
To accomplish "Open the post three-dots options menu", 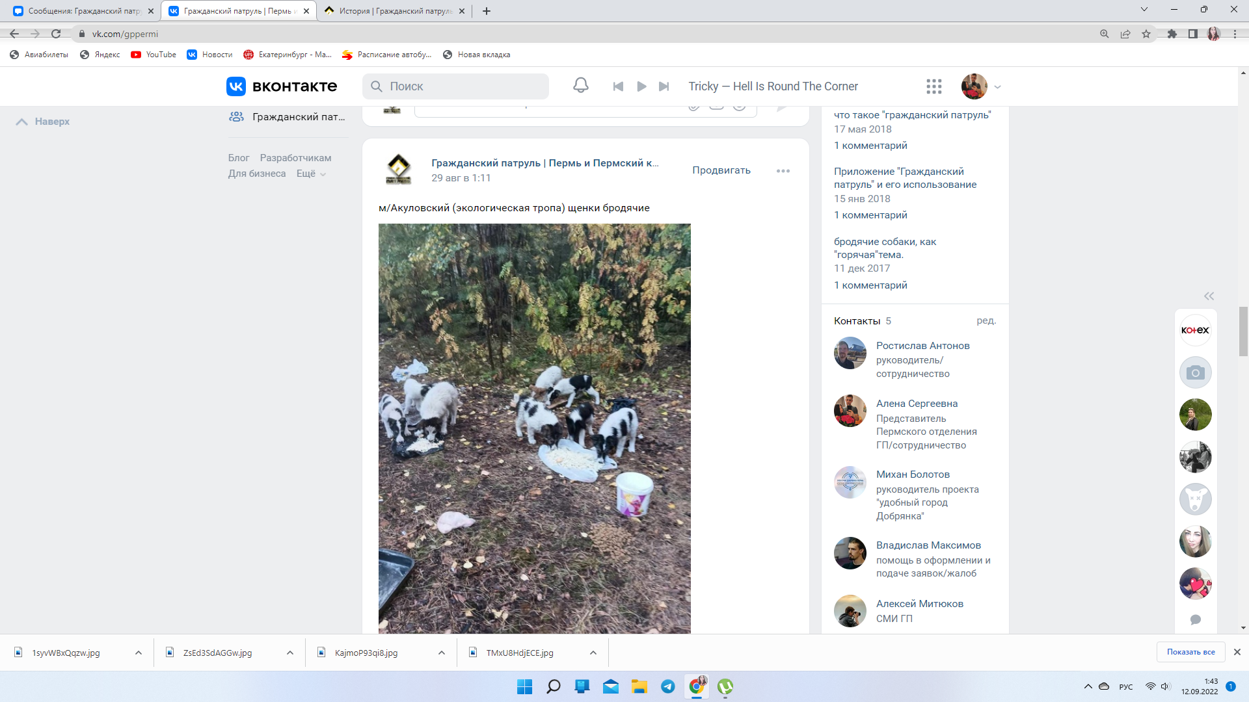I will [x=783, y=171].
